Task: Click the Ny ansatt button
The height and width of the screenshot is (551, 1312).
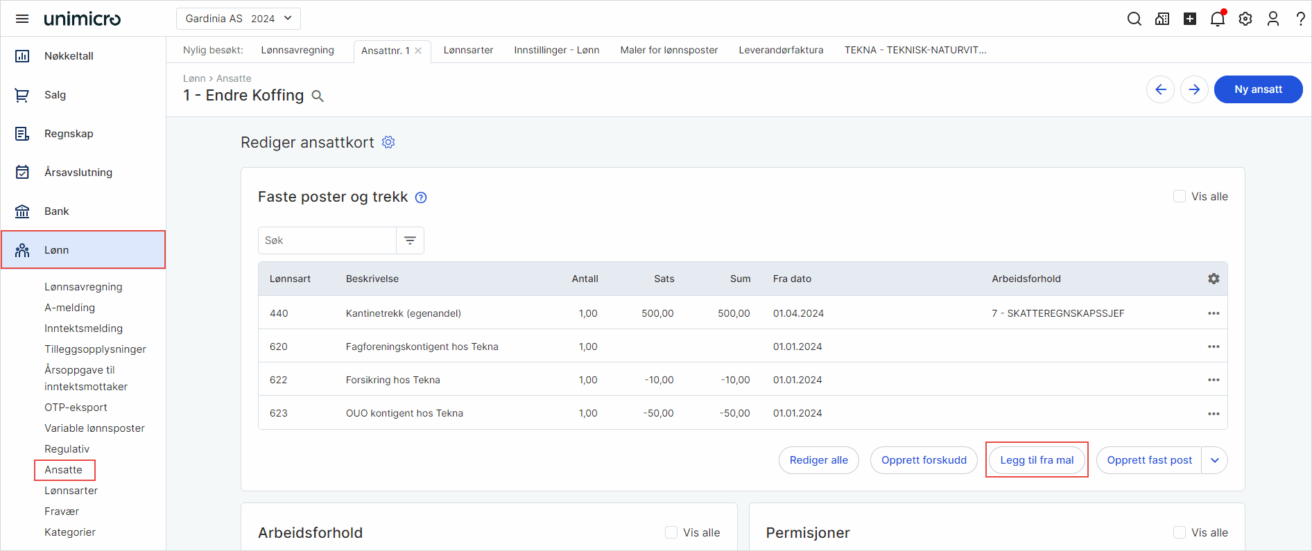Action: click(x=1258, y=89)
